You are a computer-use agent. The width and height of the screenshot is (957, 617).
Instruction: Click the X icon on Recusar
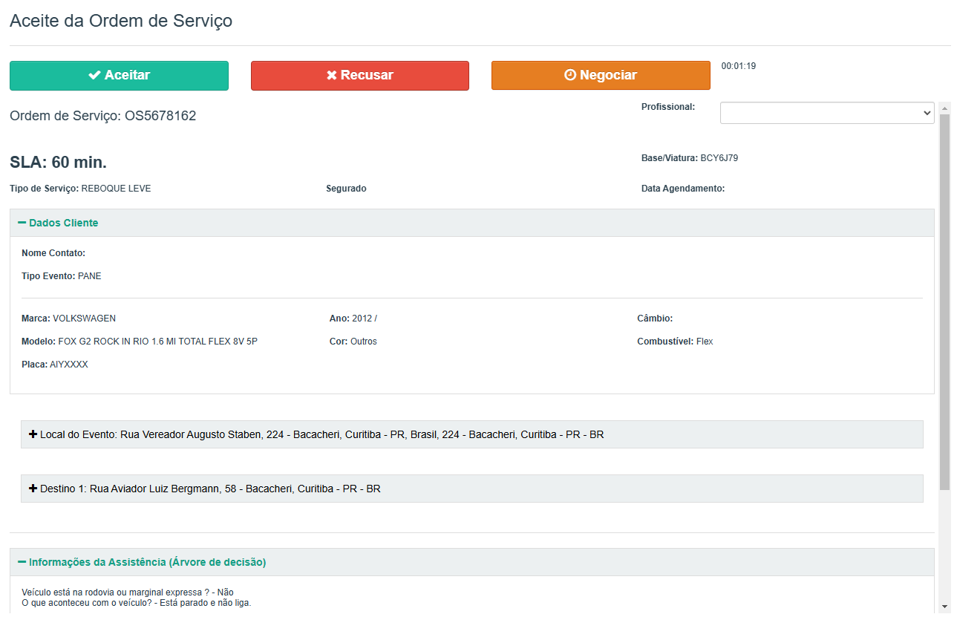[x=332, y=75]
